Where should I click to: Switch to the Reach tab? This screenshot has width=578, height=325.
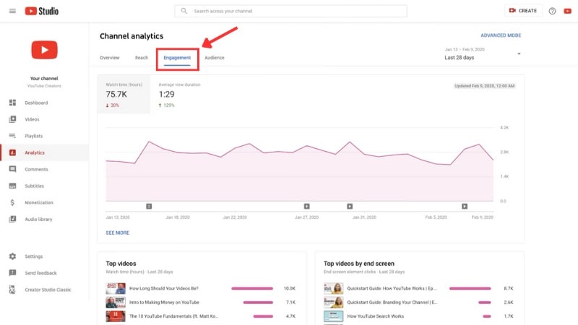point(141,58)
